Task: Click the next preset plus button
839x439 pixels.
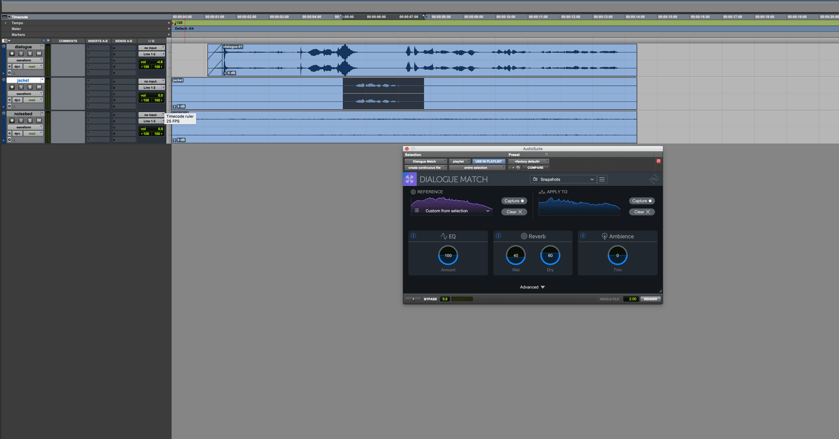Action: [x=513, y=168]
